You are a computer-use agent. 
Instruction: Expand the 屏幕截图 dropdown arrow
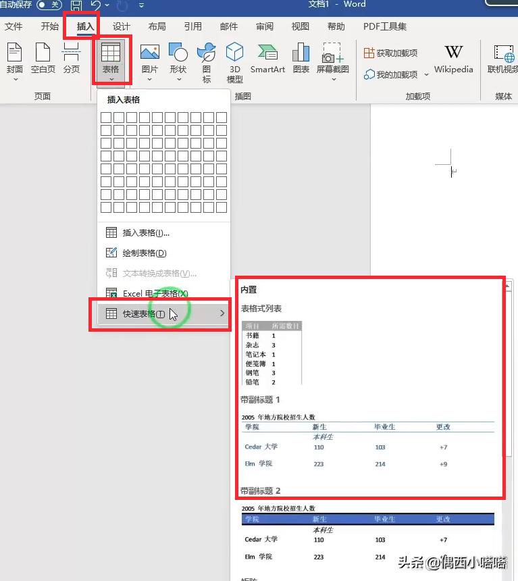tap(334, 79)
